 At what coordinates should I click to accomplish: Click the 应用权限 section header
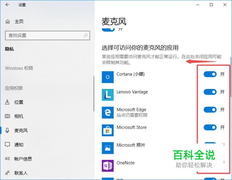click(x=14, y=88)
